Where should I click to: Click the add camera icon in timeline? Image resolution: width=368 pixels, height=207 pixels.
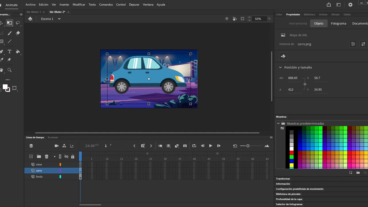(x=56, y=146)
